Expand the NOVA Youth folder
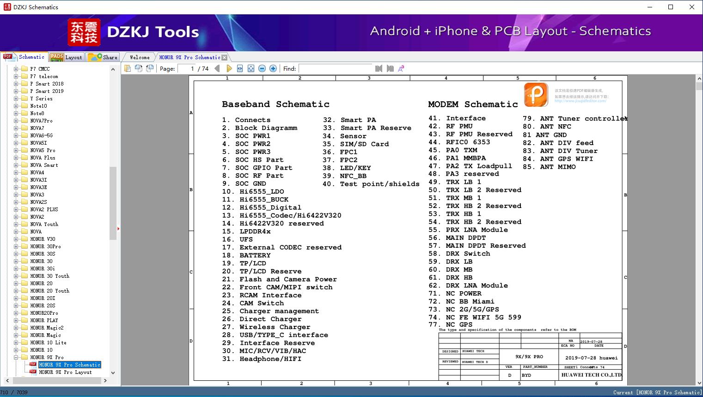Image resolution: width=703 pixels, height=397 pixels. click(x=16, y=224)
